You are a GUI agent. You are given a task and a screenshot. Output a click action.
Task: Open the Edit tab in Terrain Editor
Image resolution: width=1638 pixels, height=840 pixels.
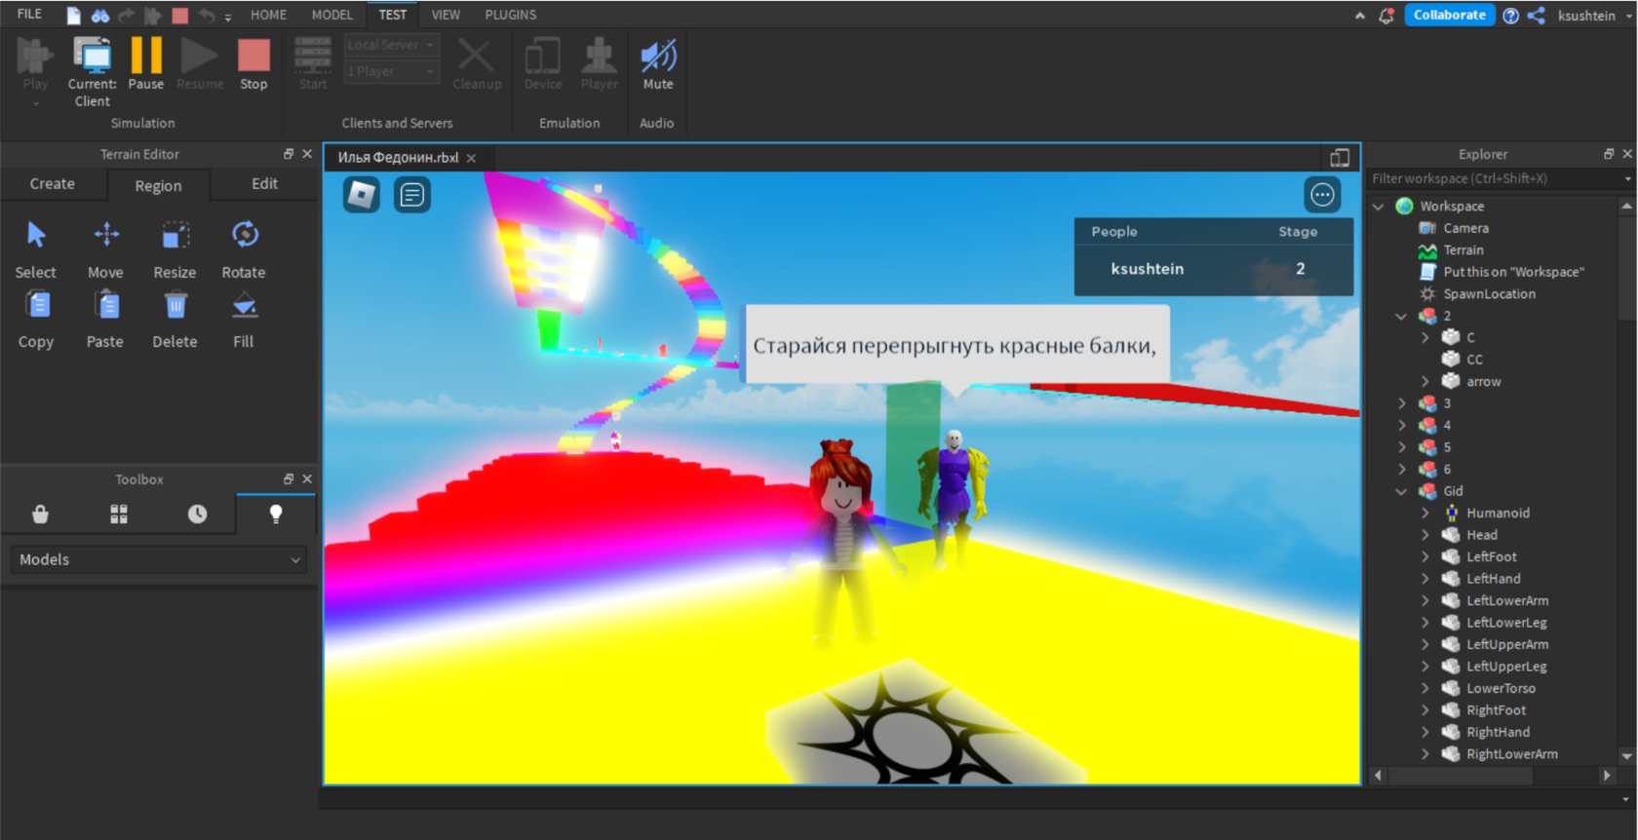click(x=264, y=183)
